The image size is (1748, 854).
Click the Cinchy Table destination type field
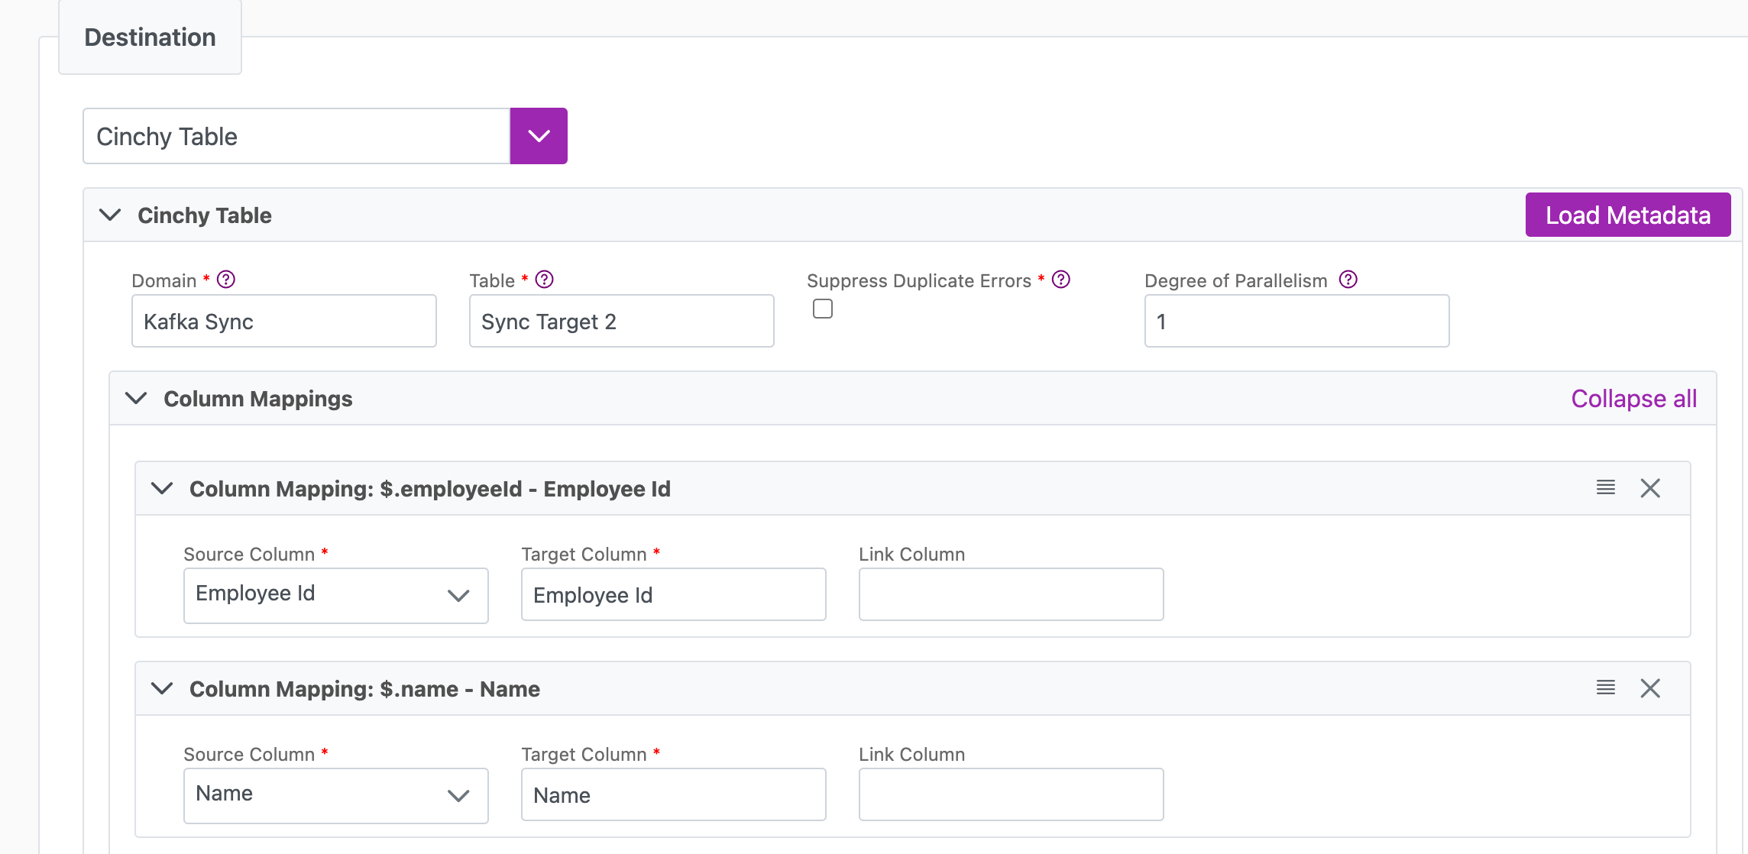[x=296, y=136]
